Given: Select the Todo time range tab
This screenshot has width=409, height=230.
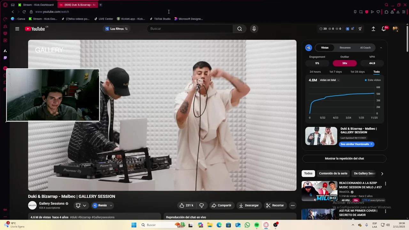Looking at the screenshot, I should (x=376, y=72).
